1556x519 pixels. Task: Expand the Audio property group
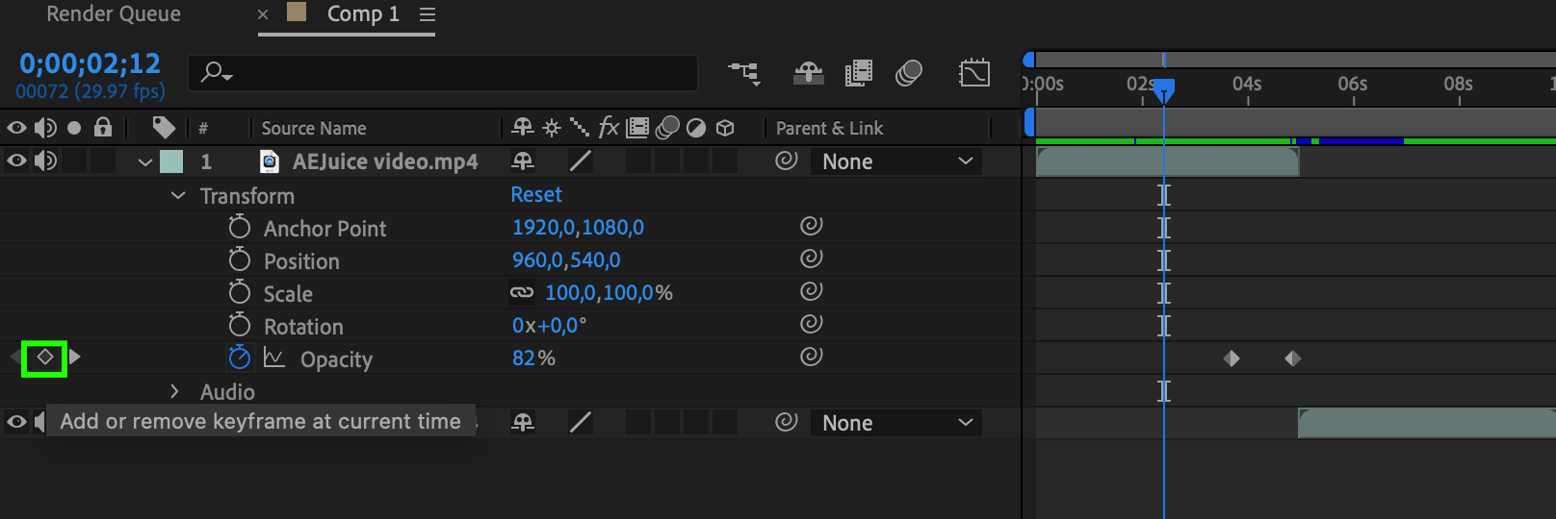[174, 391]
